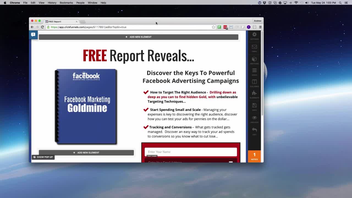This screenshot has height=198, width=352.
Task: Reload the page in Chrome
Action: (42, 27)
